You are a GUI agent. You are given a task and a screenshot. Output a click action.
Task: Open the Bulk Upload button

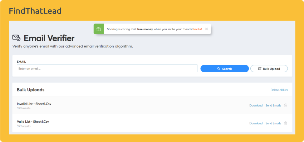tap(269, 68)
